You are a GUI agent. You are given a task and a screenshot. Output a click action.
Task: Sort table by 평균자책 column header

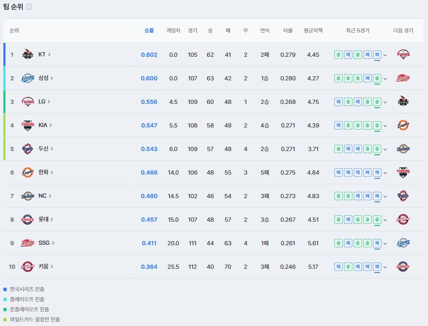pyautogui.click(x=313, y=31)
